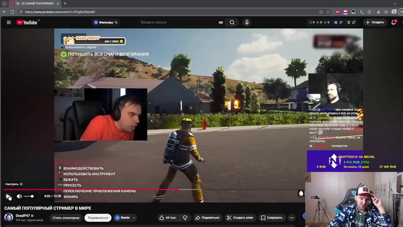The width and height of the screenshot is (403, 227).
Task: Open the list icon beside IQ badge
Action: 341,22
